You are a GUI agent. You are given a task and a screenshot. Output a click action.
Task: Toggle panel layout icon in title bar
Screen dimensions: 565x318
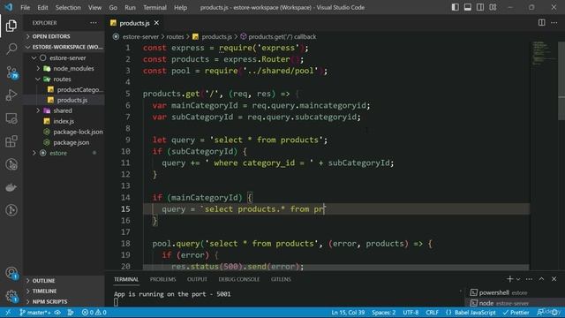pos(467,7)
